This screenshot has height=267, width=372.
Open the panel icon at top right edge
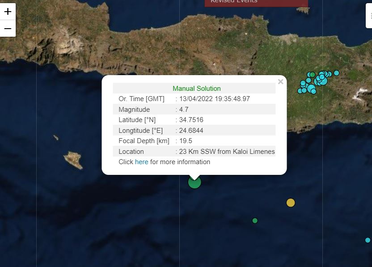pos(369,15)
